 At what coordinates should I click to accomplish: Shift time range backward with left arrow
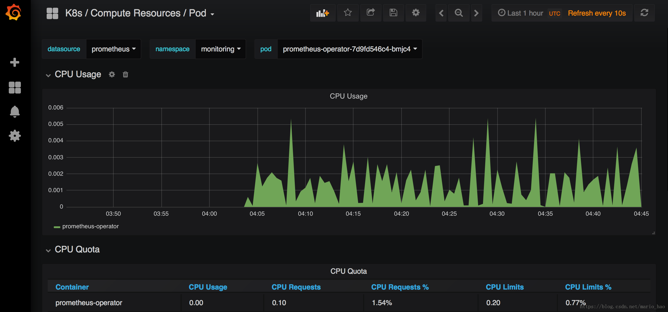441,13
